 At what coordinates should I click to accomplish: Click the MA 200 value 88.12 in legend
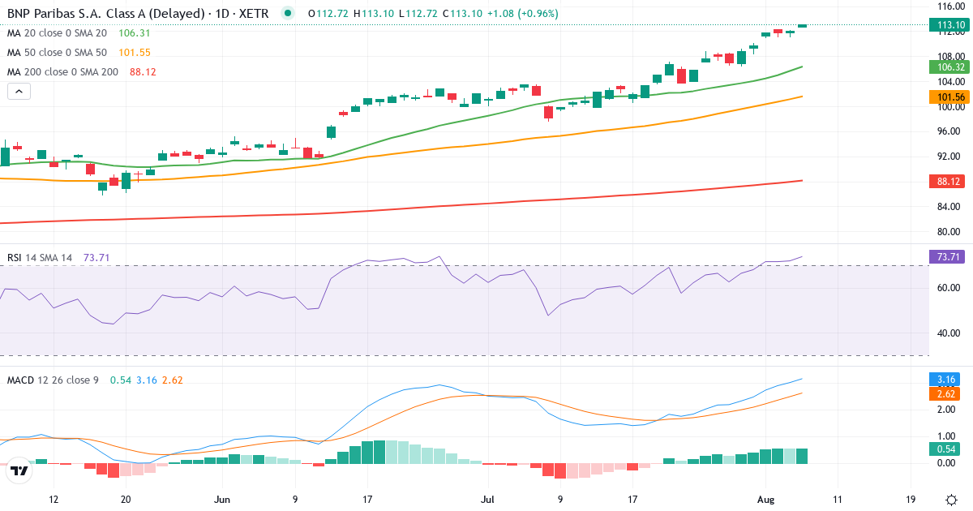coord(143,72)
